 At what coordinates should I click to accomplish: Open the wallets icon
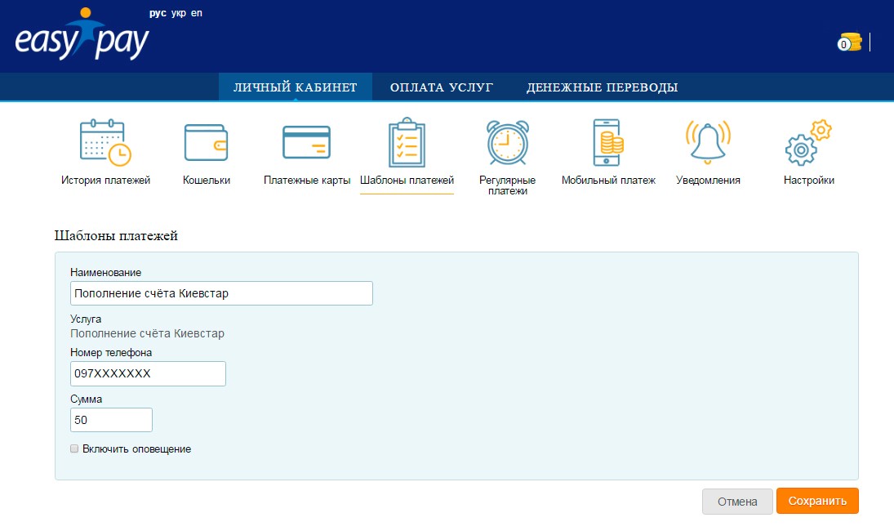pos(207,143)
